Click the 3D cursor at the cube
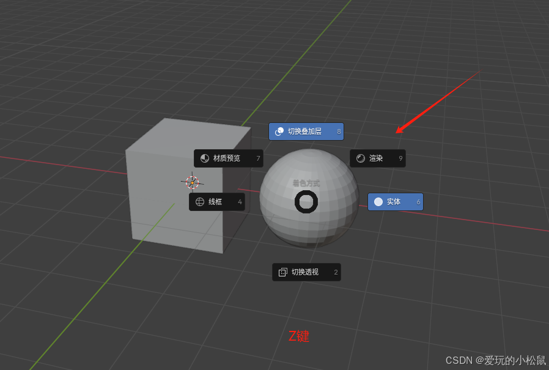Image resolution: width=549 pixels, height=370 pixels. tap(192, 182)
